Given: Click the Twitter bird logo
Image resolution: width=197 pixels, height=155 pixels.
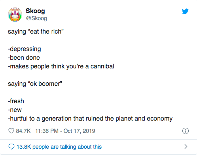Looking at the screenshot, I should [185, 11].
